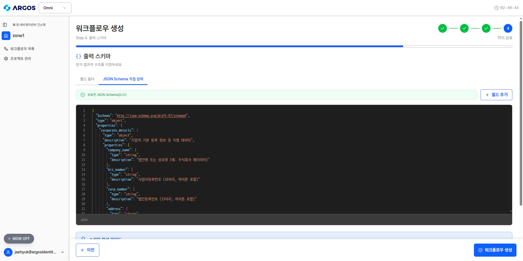Click the project settings gear icon
The width and height of the screenshot is (523, 261).
pyautogui.click(x=6, y=59)
